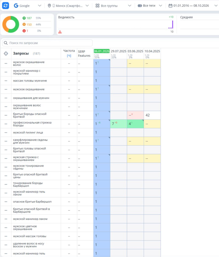This screenshot has width=219, height=257.
Task: Click query опасное бритье барбершоп
Action: click(32, 202)
